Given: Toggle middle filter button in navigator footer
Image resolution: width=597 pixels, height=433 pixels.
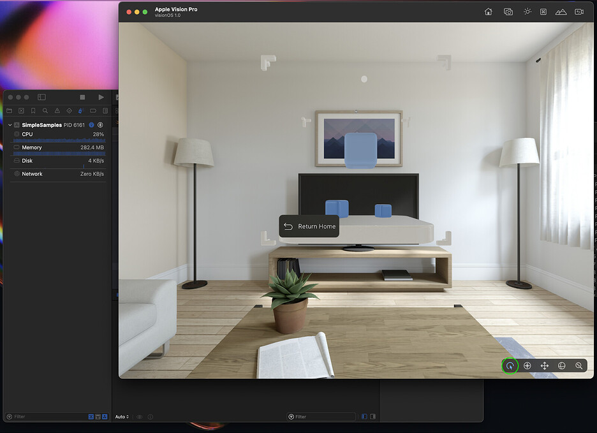Looking at the screenshot, I should tap(98, 416).
